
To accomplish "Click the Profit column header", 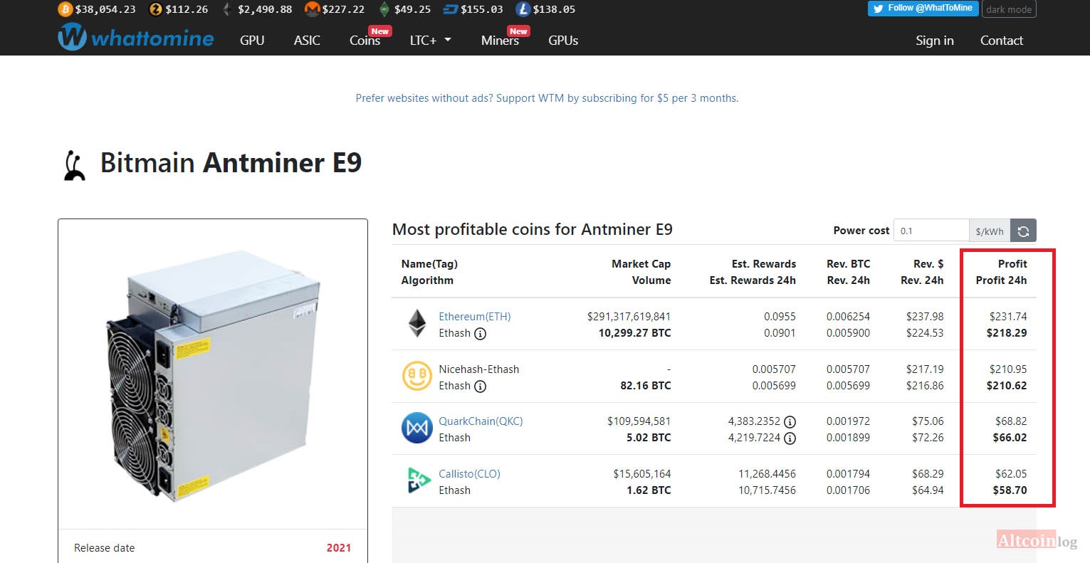I will pyautogui.click(x=1012, y=264).
